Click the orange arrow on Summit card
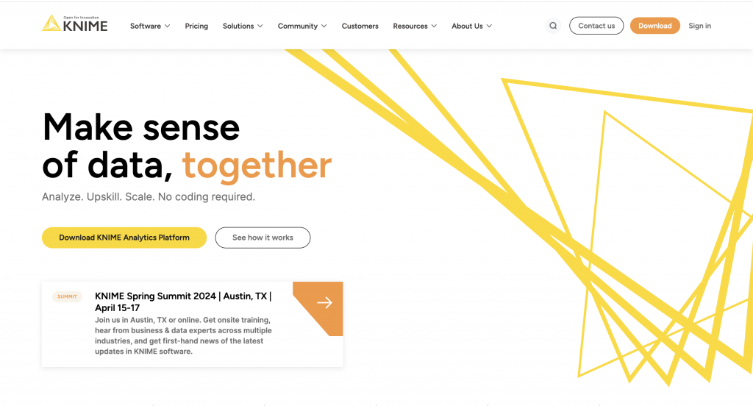This screenshot has height=406, width=753. click(324, 303)
